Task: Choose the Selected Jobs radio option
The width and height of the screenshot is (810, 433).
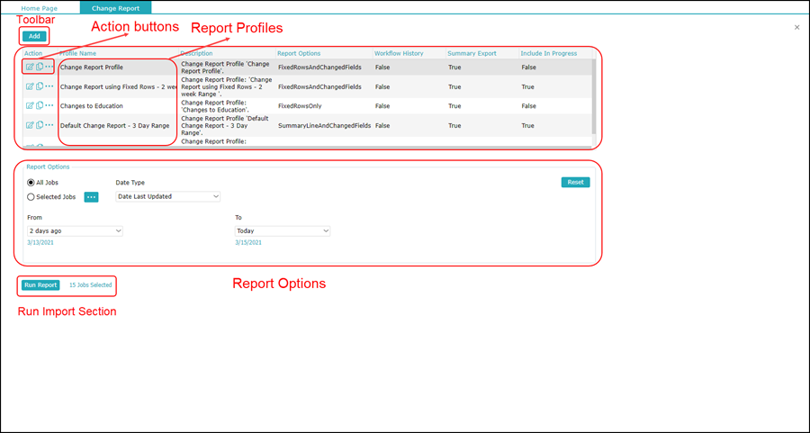Action: click(31, 197)
